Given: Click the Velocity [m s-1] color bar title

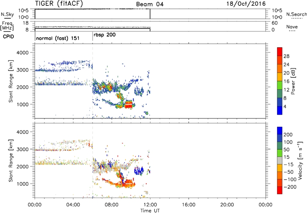Looking at the screenshot, I should pos(300,160).
